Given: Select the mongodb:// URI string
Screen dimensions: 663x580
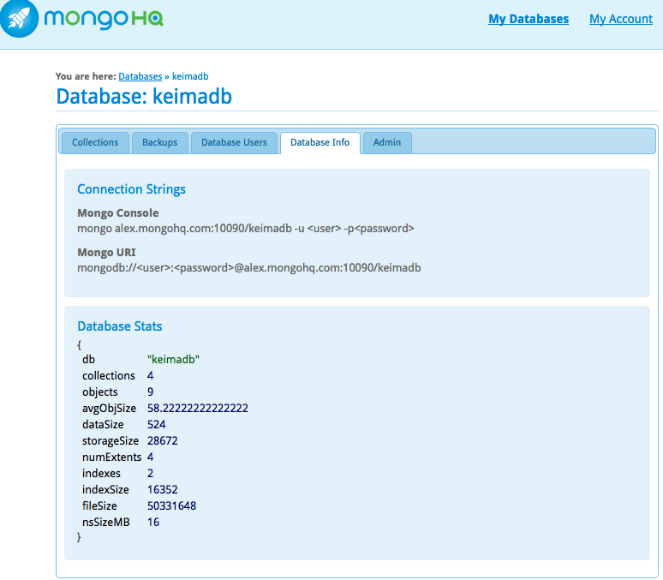Looking at the screenshot, I should coord(249,268).
